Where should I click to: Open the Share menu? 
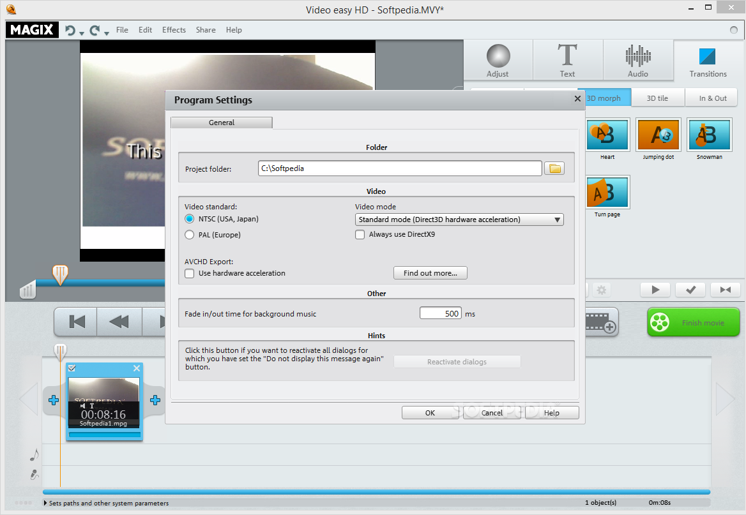[x=206, y=29]
